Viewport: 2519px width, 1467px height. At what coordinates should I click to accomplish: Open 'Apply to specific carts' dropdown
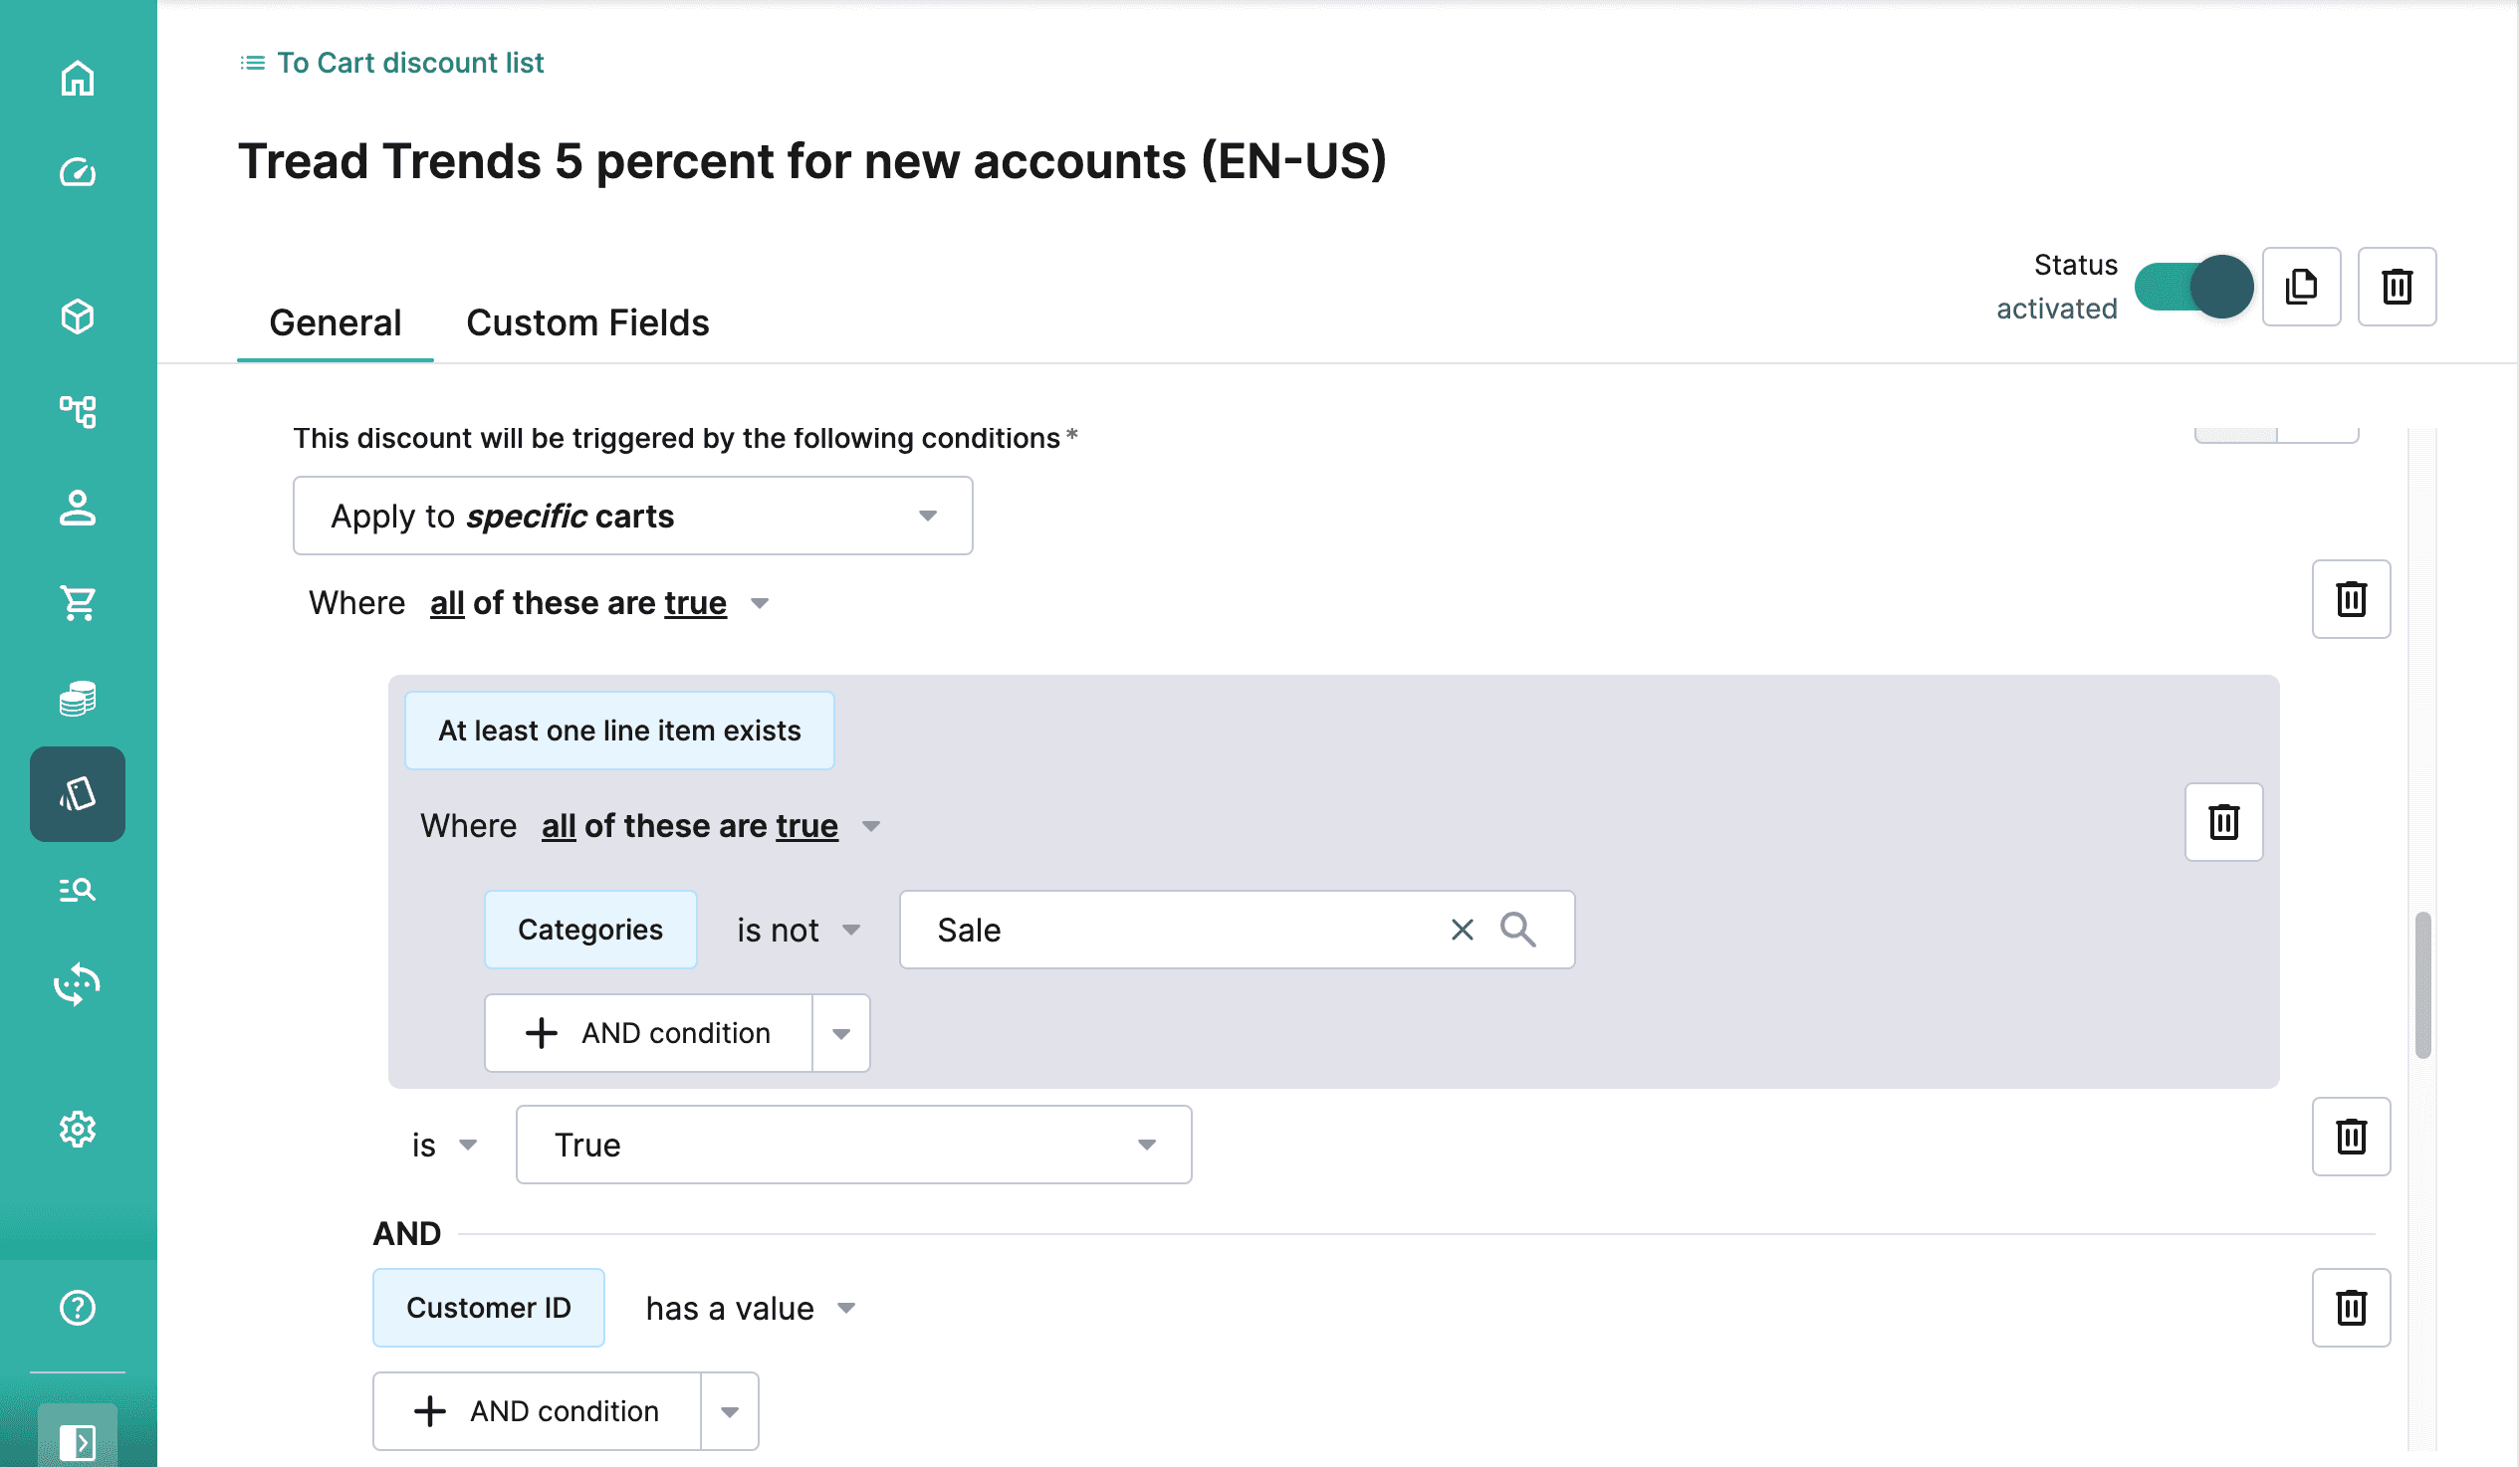(633, 516)
